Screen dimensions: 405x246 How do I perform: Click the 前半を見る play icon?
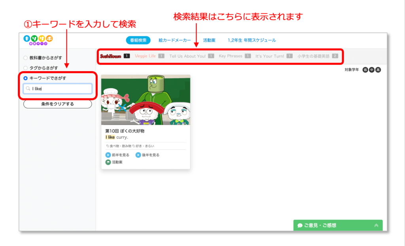point(108,155)
